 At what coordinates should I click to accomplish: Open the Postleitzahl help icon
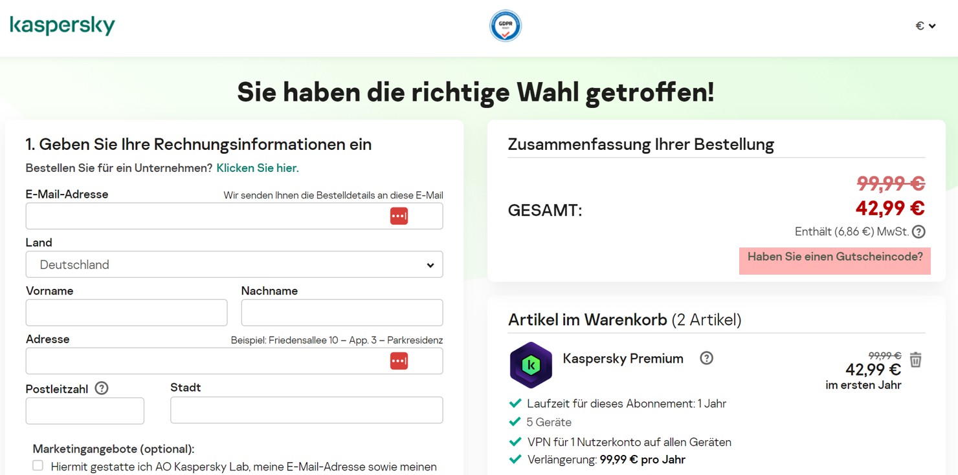coord(101,388)
